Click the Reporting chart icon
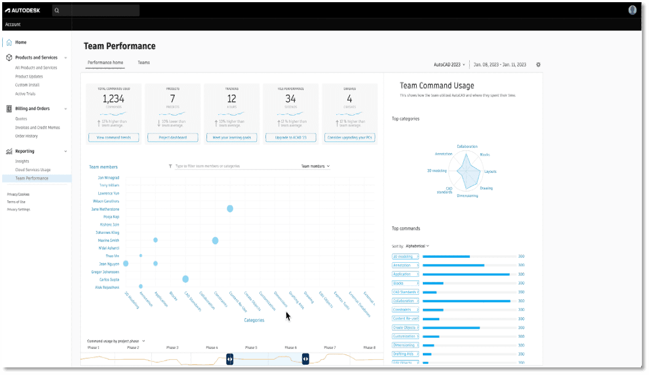Image resolution: width=649 pixels, height=375 pixels. point(9,152)
